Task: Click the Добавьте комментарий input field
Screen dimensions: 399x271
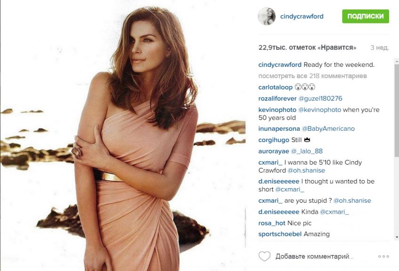Action: click(315, 256)
